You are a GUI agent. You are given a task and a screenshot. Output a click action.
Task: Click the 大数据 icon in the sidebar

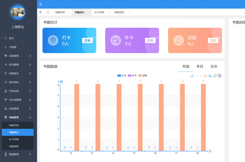6,47
